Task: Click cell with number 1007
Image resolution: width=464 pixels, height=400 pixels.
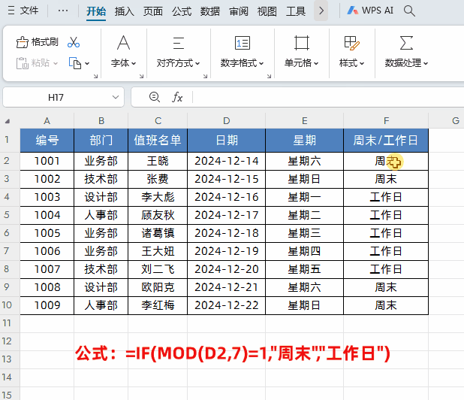Action: click(x=47, y=269)
